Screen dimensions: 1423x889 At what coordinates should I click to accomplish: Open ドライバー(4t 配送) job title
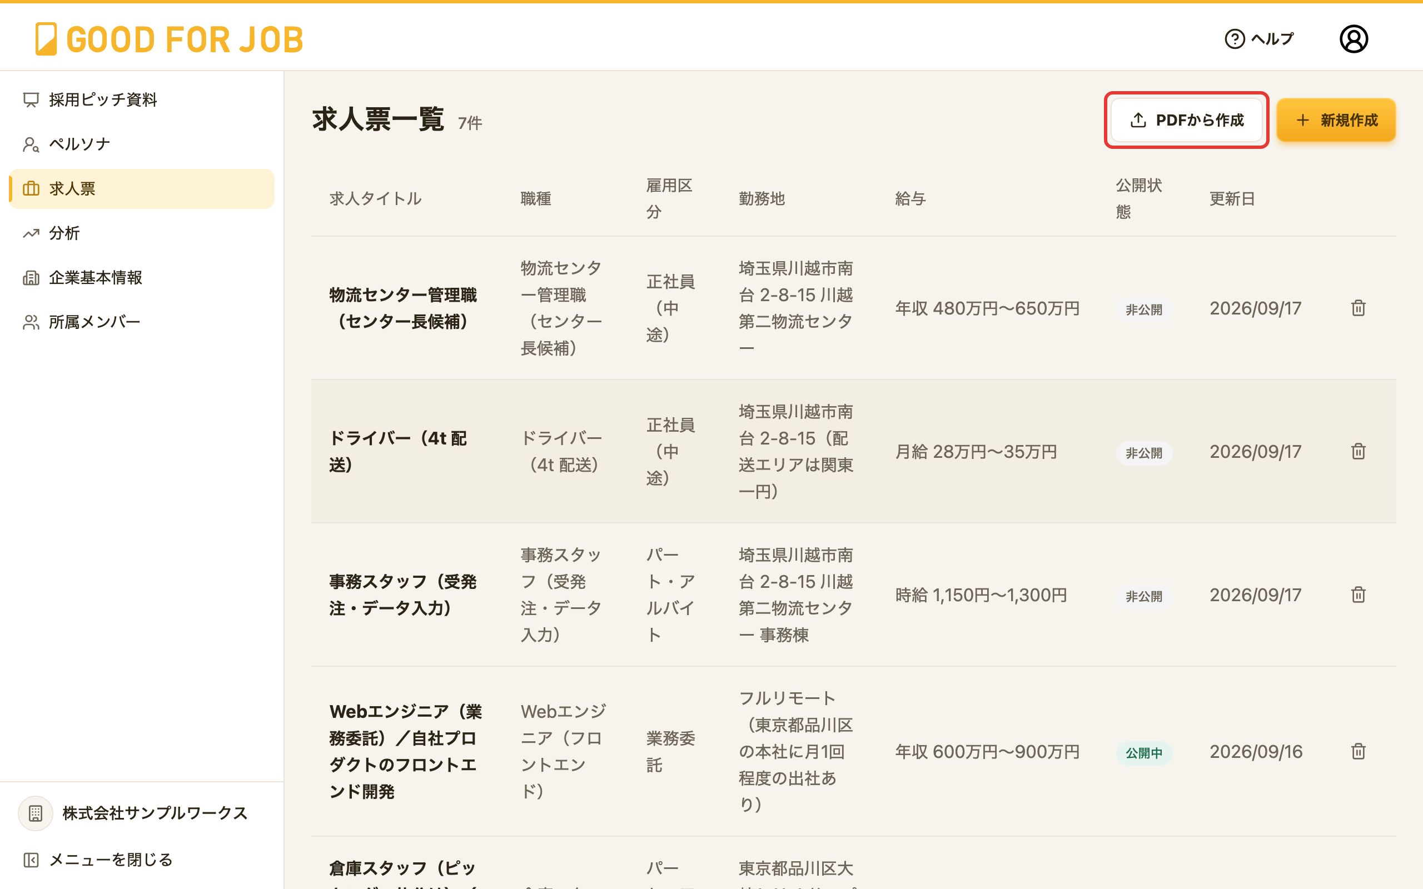pos(398,452)
